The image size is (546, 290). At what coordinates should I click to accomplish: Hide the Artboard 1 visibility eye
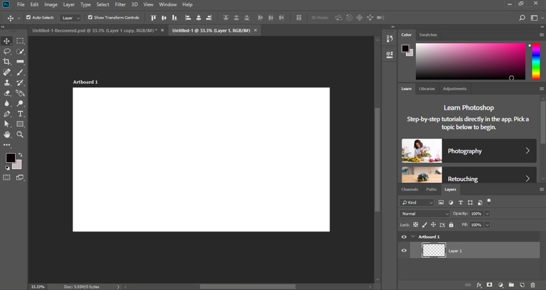[x=404, y=237]
